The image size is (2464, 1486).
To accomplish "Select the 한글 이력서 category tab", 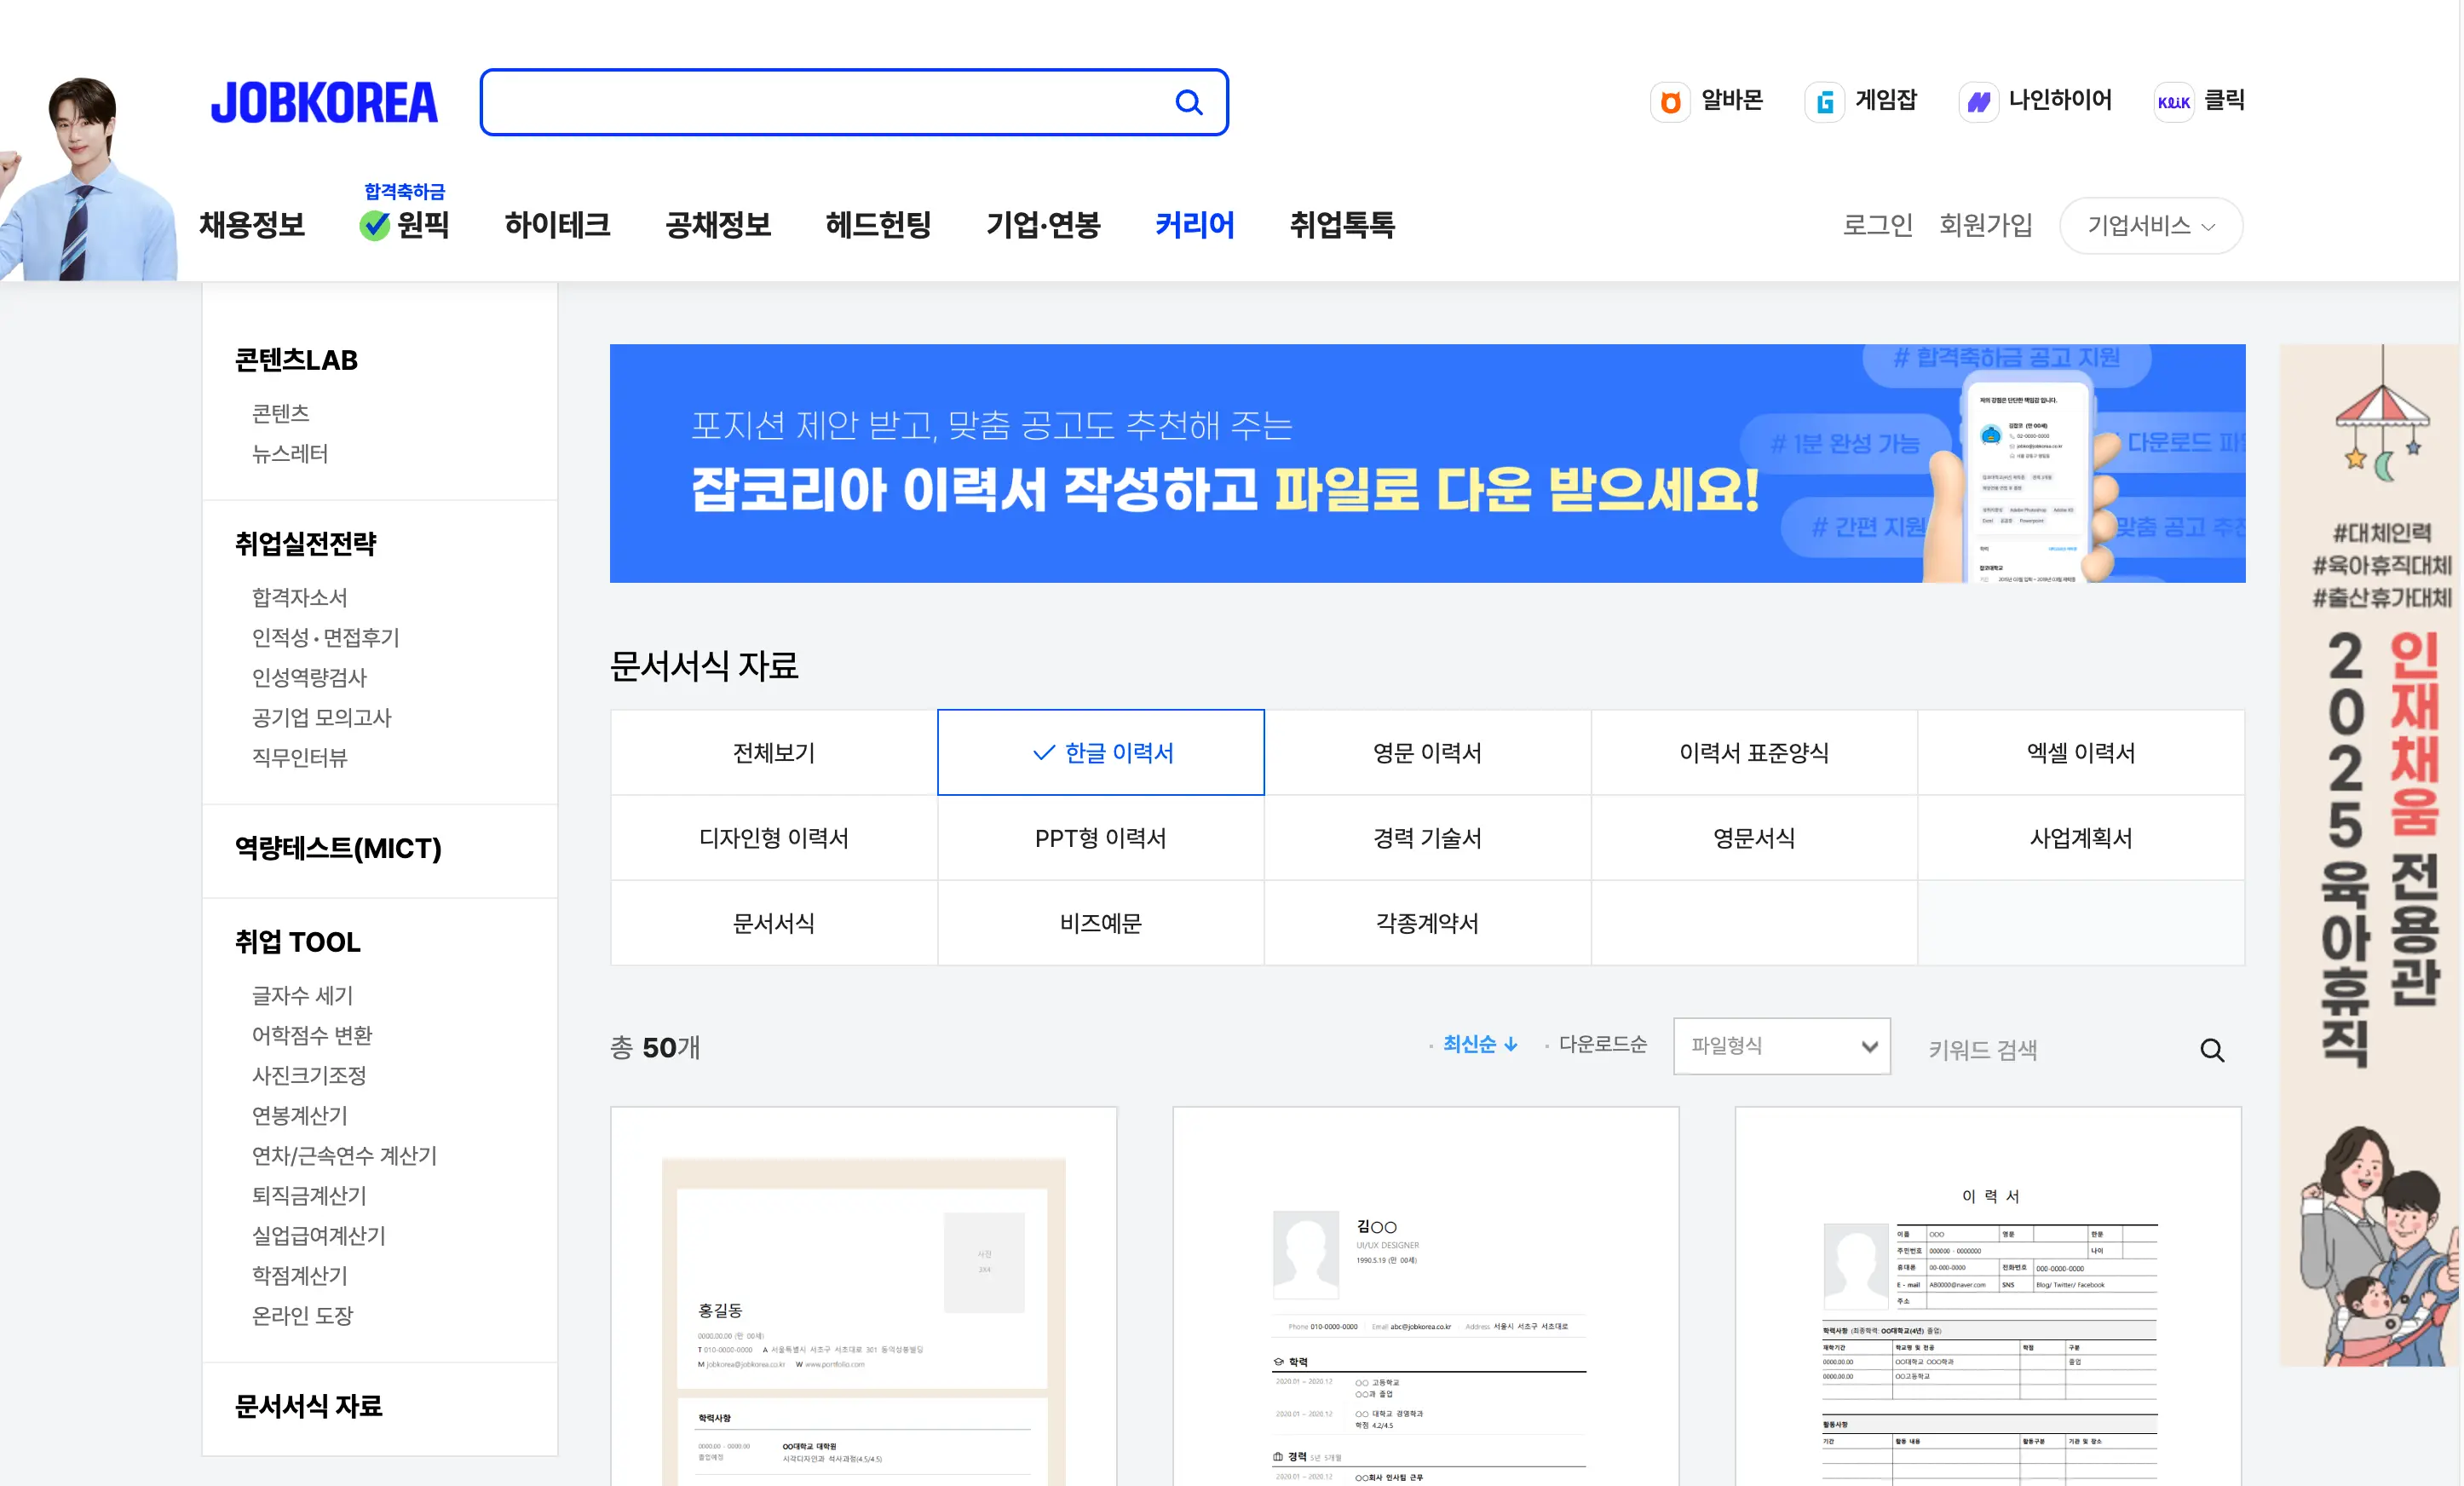I will tap(1101, 753).
